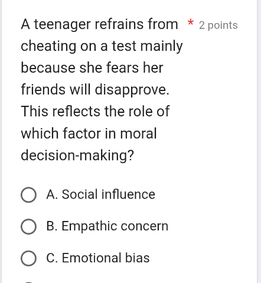Image resolution: width=261 pixels, height=283 pixels.
Task: Click the text 'friends will disapprove.'
Action: (x=95, y=90)
